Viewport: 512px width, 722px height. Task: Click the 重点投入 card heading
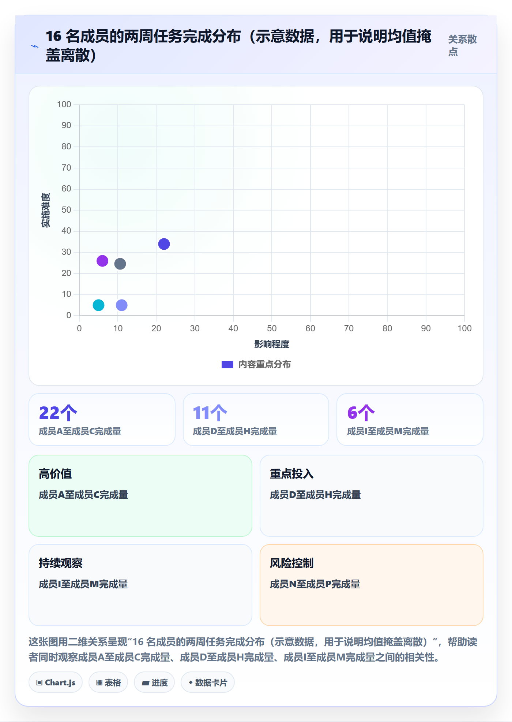click(x=292, y=474)
